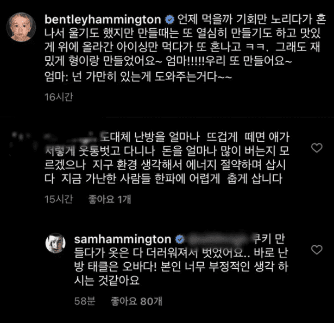Click the caption line starting 언제 먹을까

tap(251, 20)
